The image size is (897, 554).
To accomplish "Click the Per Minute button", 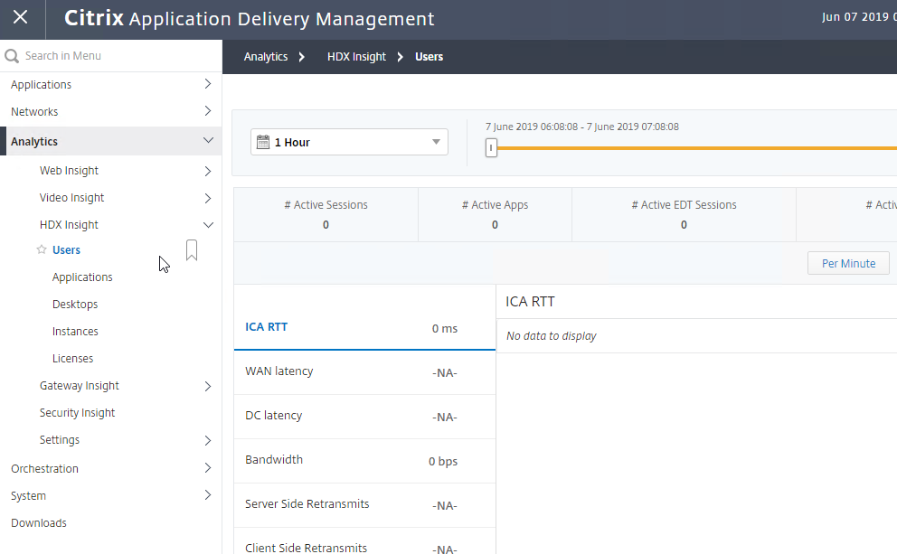I will pos(848,264).
